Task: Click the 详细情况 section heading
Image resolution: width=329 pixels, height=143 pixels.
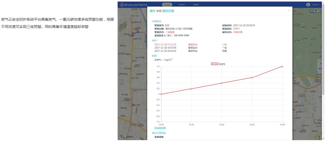Action: click(x=157, y=21)
